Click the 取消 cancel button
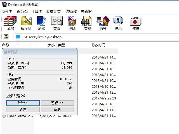This screenshot has height=134, width=179. (23, 109)
